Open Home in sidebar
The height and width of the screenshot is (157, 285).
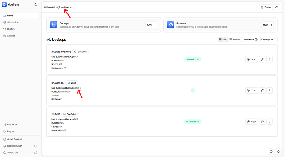(20, 16)
